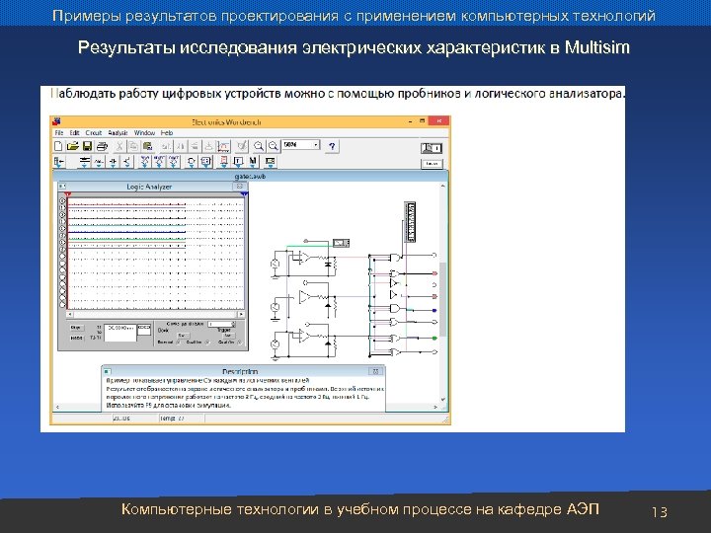Image resolution: width=711 pixels, height=533 pixels.
Task: Click circuit window scroll down arrow
Action: pos(443,400)
